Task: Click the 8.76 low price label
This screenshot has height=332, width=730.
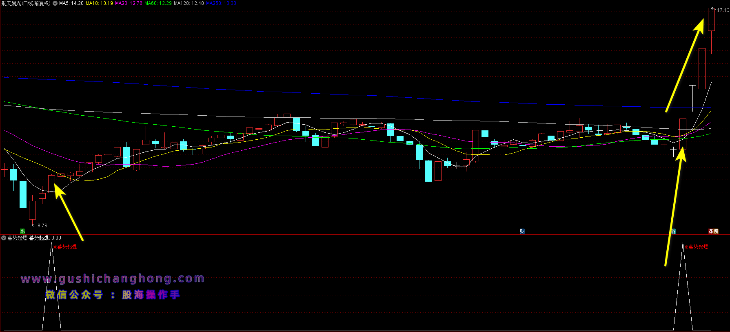Action: [x=42, y=226]
